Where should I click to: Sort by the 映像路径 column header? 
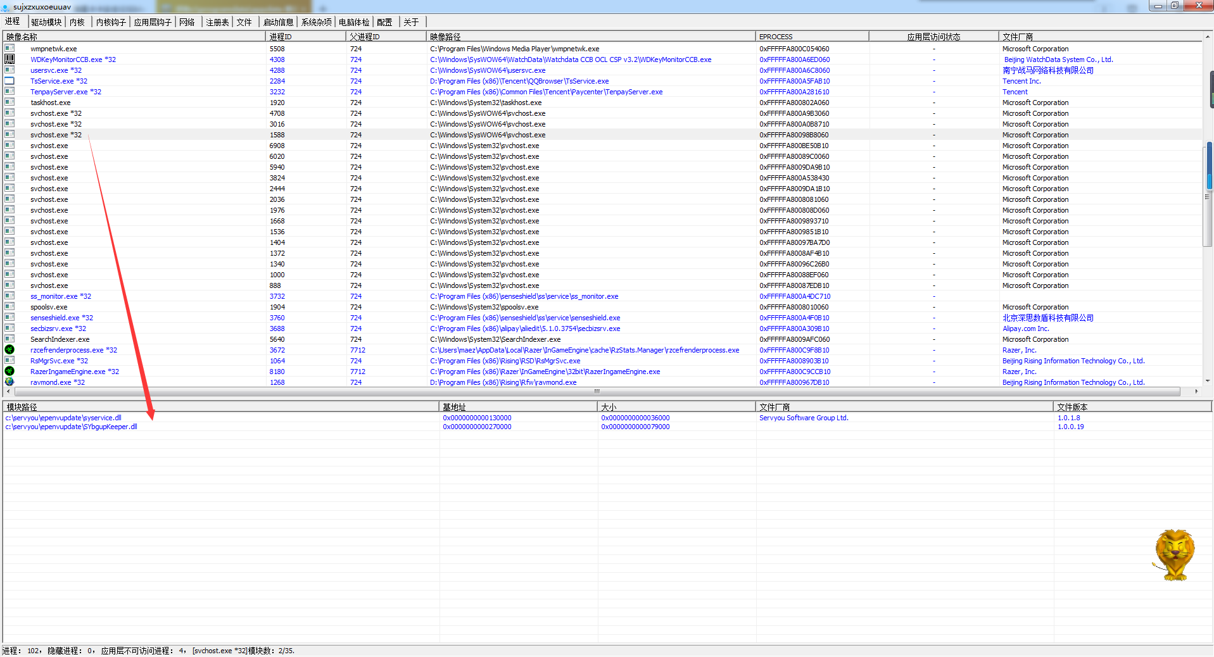click(591, 37)
